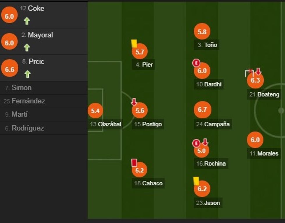Click Cabaco's red card icon
Viewport: 285px width, 223px height.
(134, 162)
